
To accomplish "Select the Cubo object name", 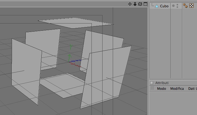I will coord(164,6).
